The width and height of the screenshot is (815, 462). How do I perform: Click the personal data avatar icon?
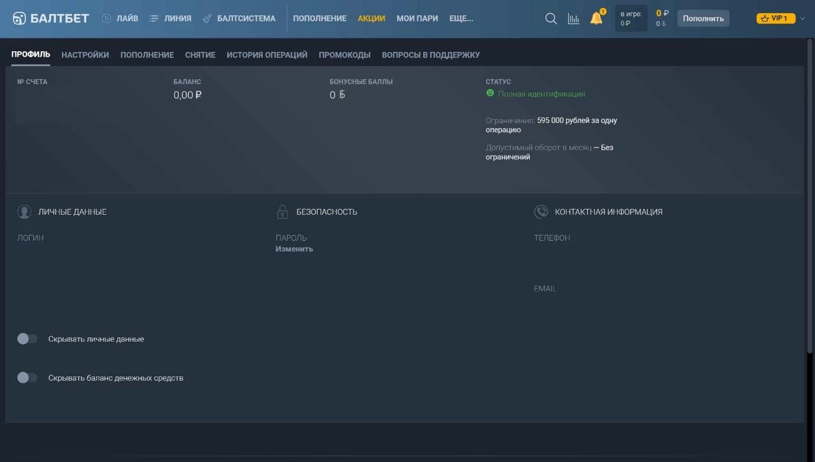(24, 212)
